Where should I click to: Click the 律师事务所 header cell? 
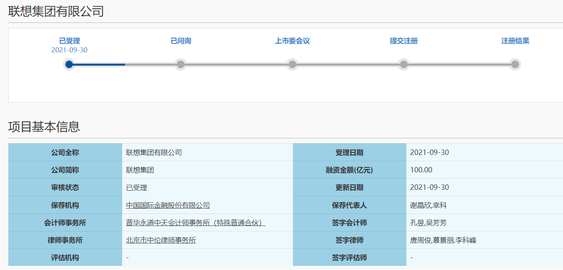(65, 240)
